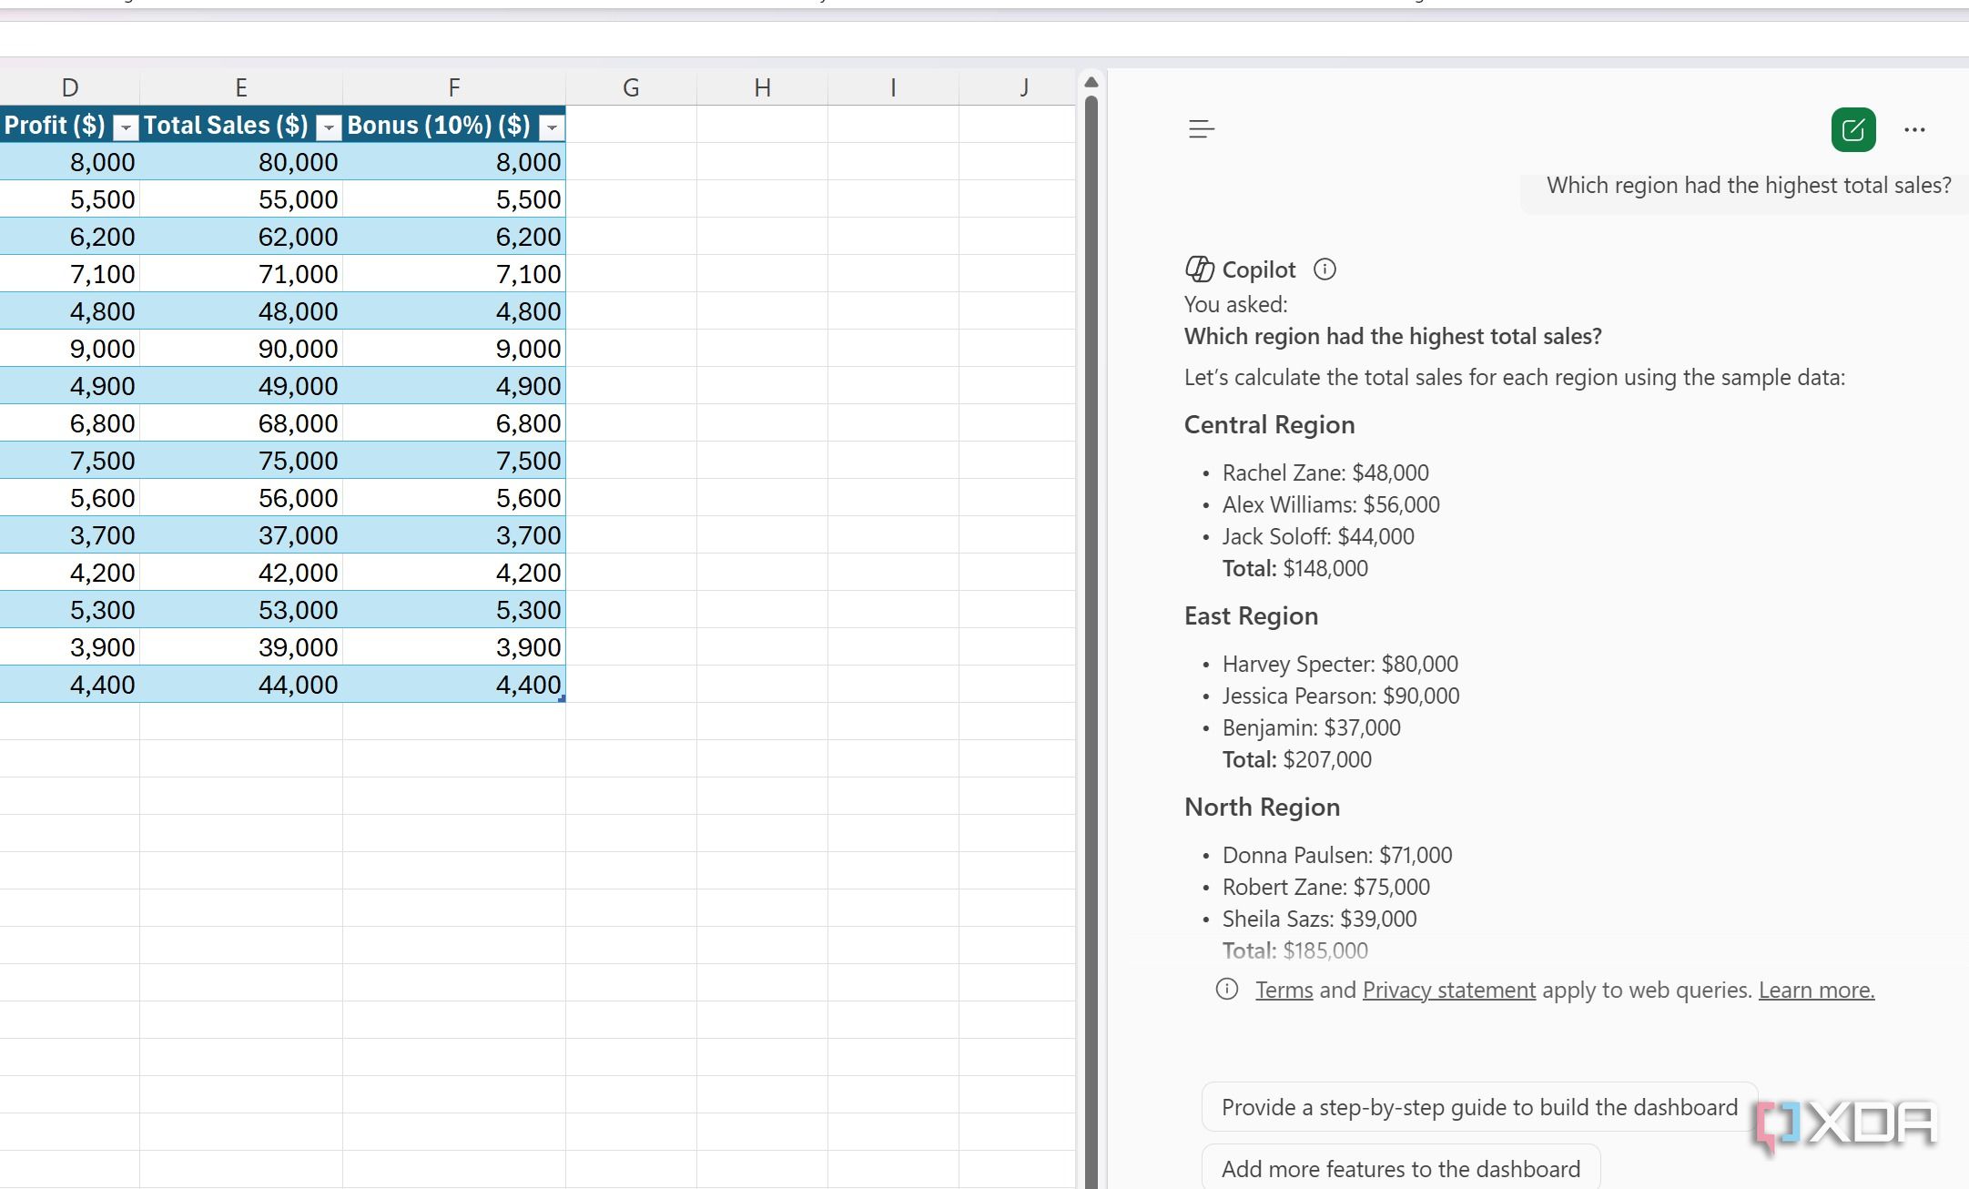Click 'Jessica Pearson: $90,000' list item
1969x1189 pixels.
tap(1340, 696)
